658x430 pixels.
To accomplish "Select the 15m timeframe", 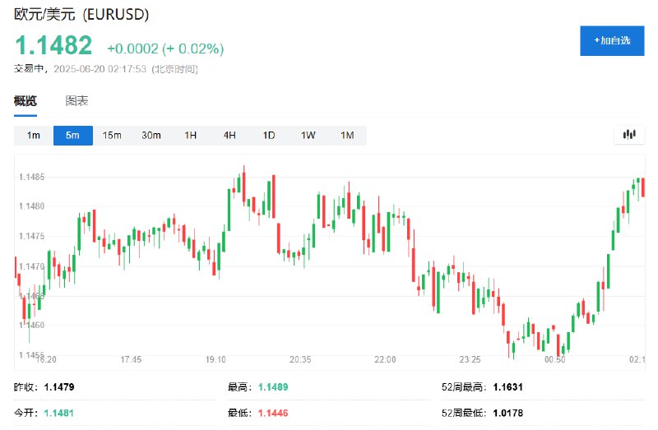I will click(112, 136).
